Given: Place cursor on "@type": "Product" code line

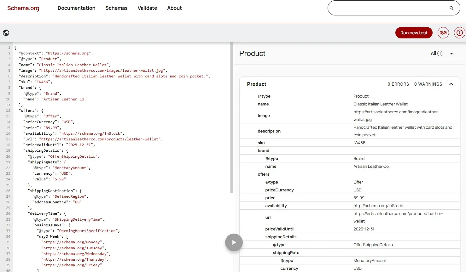Looking at the screenshot, I should point(40,59).
